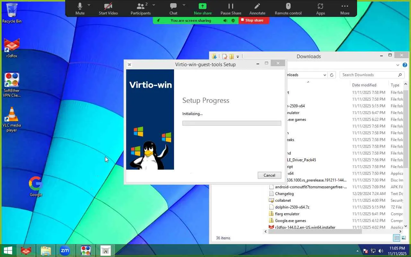Open the Customize Quick Access Toolbar dropdown
This screenshot has width=411, height=257.
click(x=238, y=57)
